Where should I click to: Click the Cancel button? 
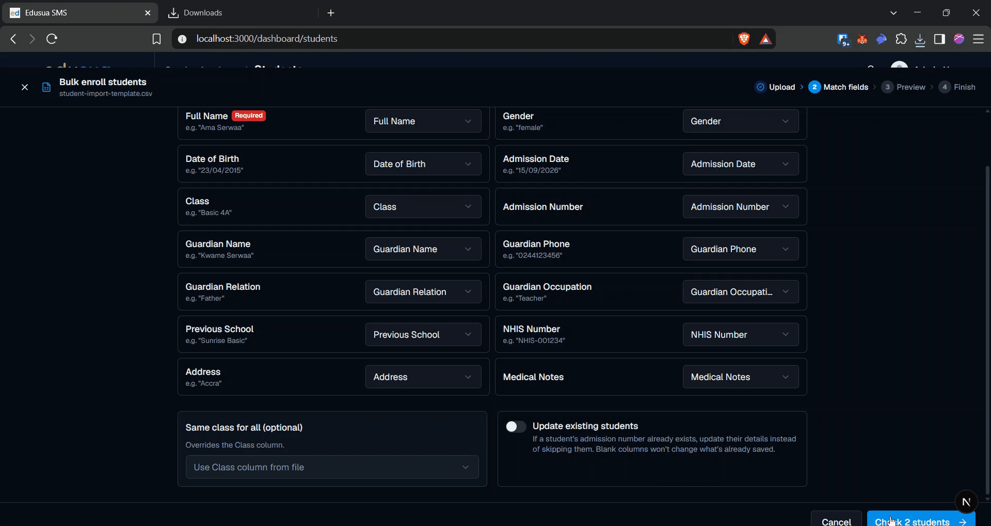[836, 520]
